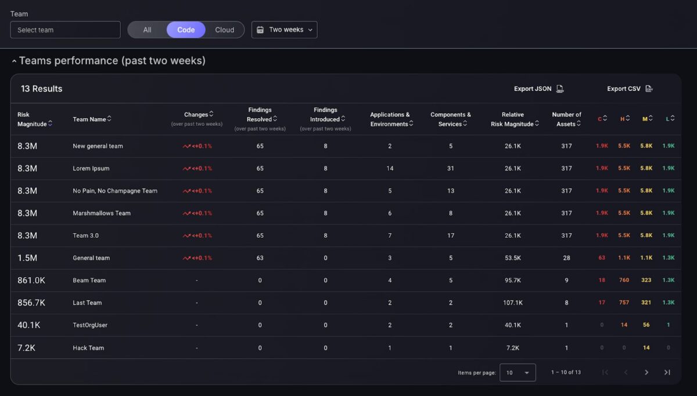697x396 pixels.
Task: Switch filter to Cloud
Action: pyautogui.click(x=225, y=30)
